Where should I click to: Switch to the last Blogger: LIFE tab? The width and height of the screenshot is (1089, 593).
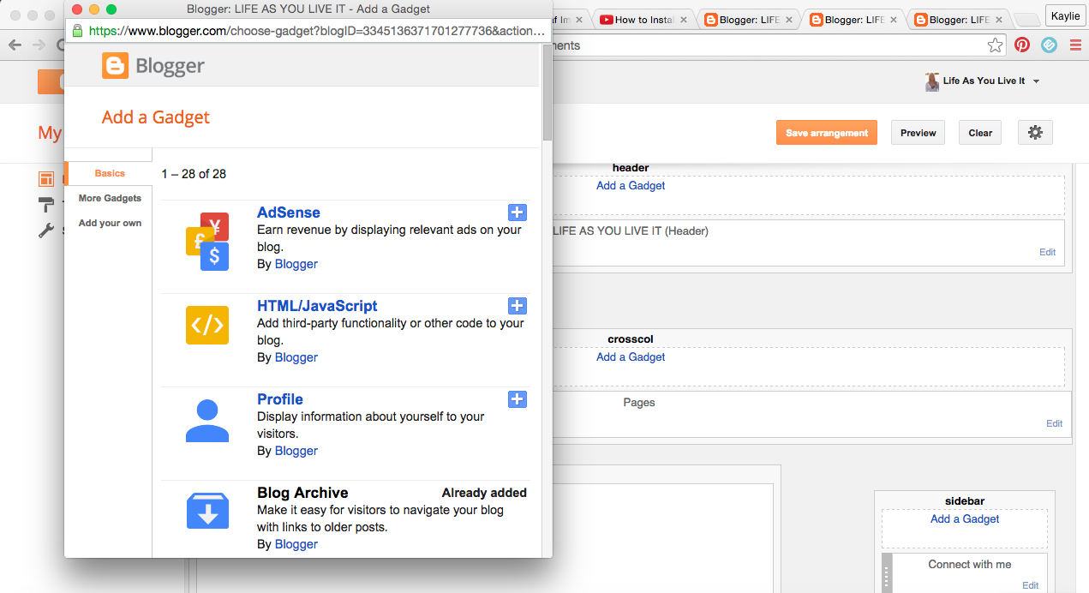pos(960,19)
